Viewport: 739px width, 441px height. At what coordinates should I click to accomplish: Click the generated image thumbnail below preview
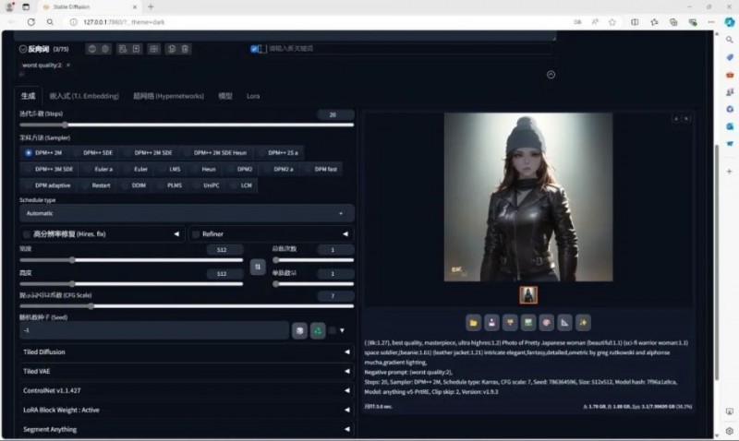(528, 294)
